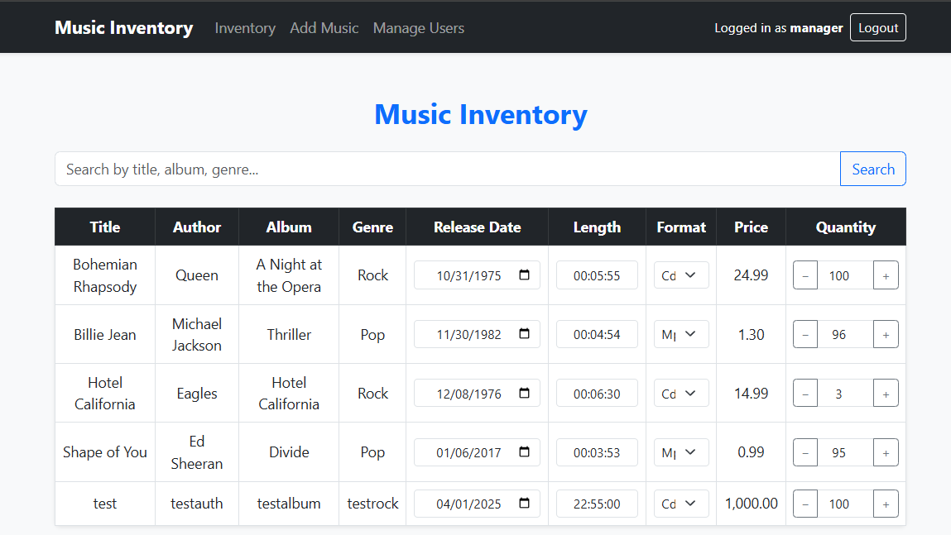Open calendar icon in Billie Jean row

pyautogui.click(x=524, y=334)
